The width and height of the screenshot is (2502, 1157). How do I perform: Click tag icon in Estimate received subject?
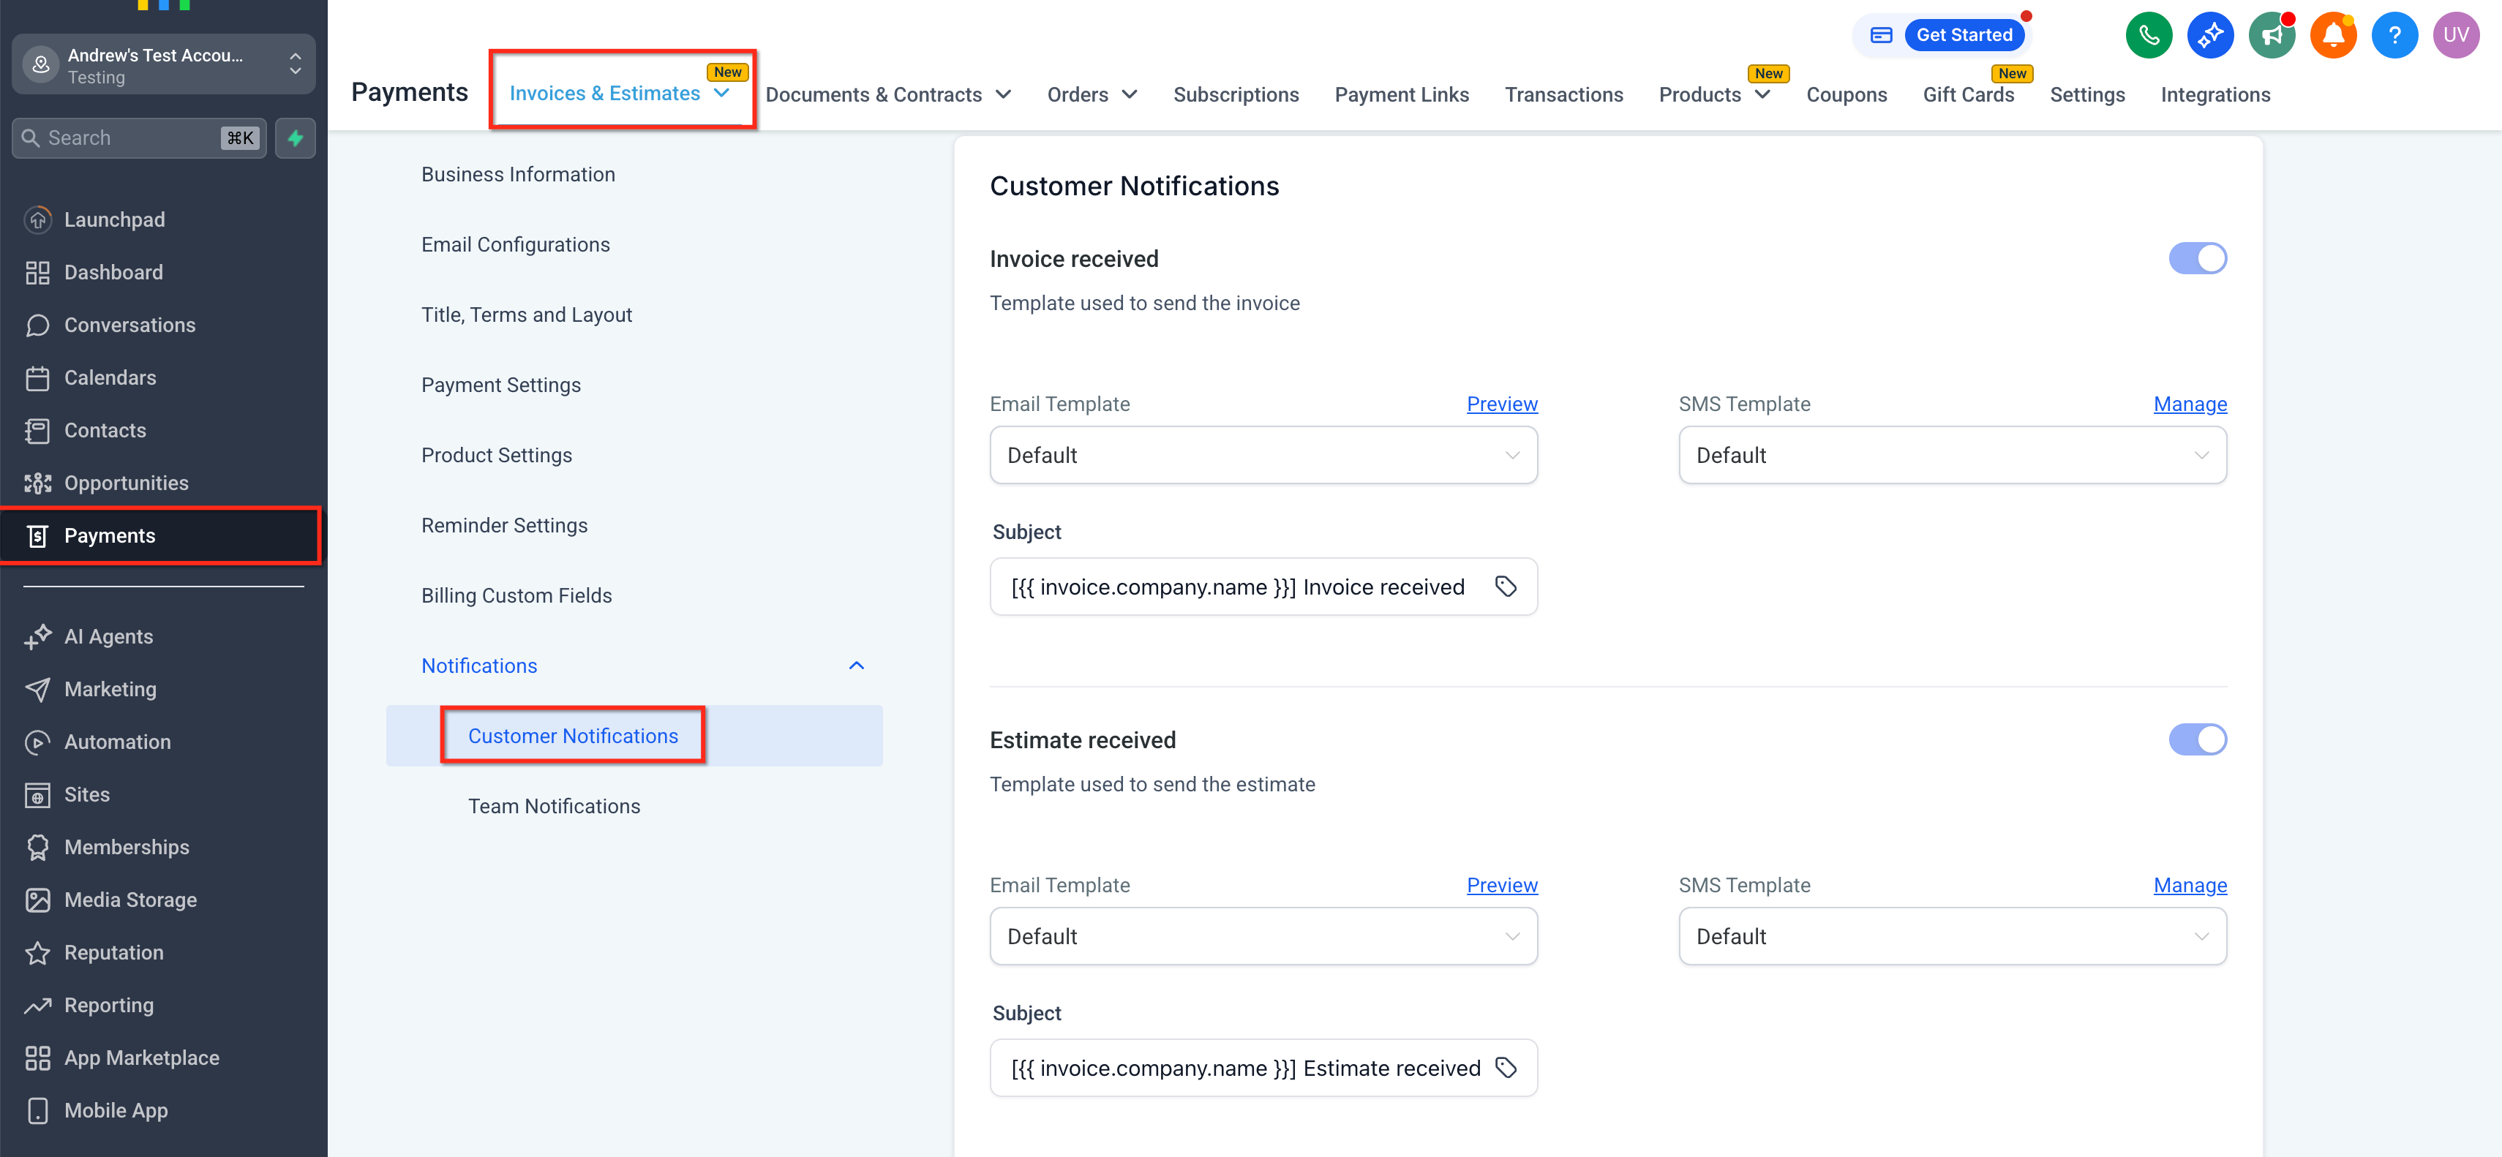pyautogui.click(x=1506, y=1068)
